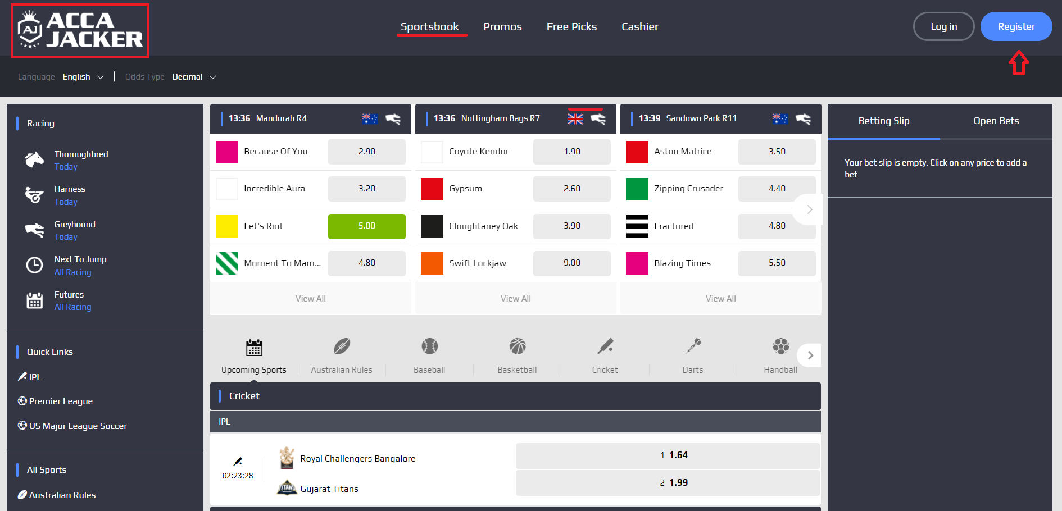Back Royal Challengers Bangalore at 1.64
The image size is (1062, 511).
(x=668, y=455)
